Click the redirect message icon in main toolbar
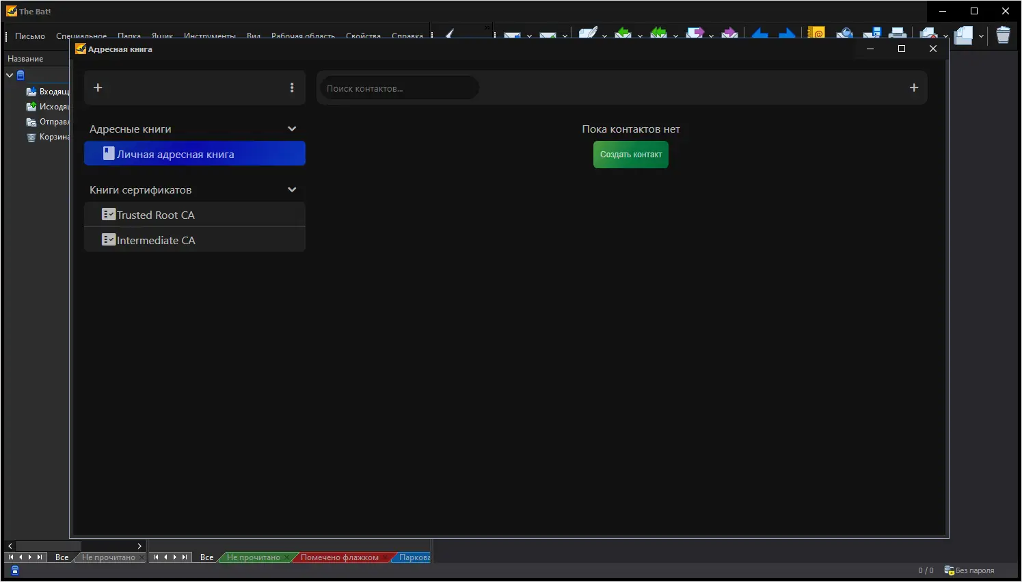 pyautogui.click(x=729, y=33)
